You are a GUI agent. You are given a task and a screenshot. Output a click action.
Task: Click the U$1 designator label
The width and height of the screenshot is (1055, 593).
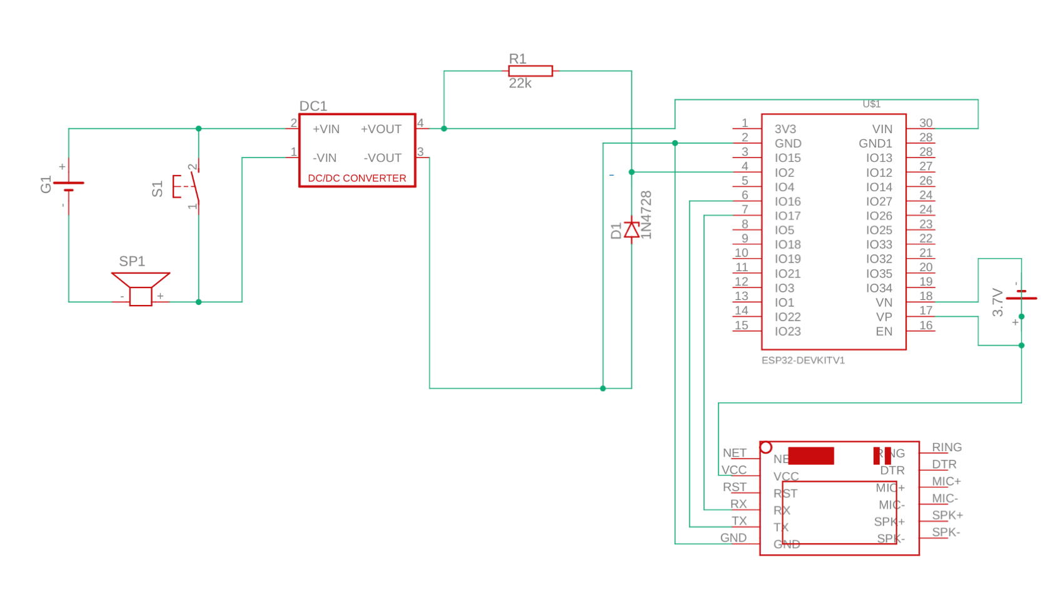coord(871,104)
